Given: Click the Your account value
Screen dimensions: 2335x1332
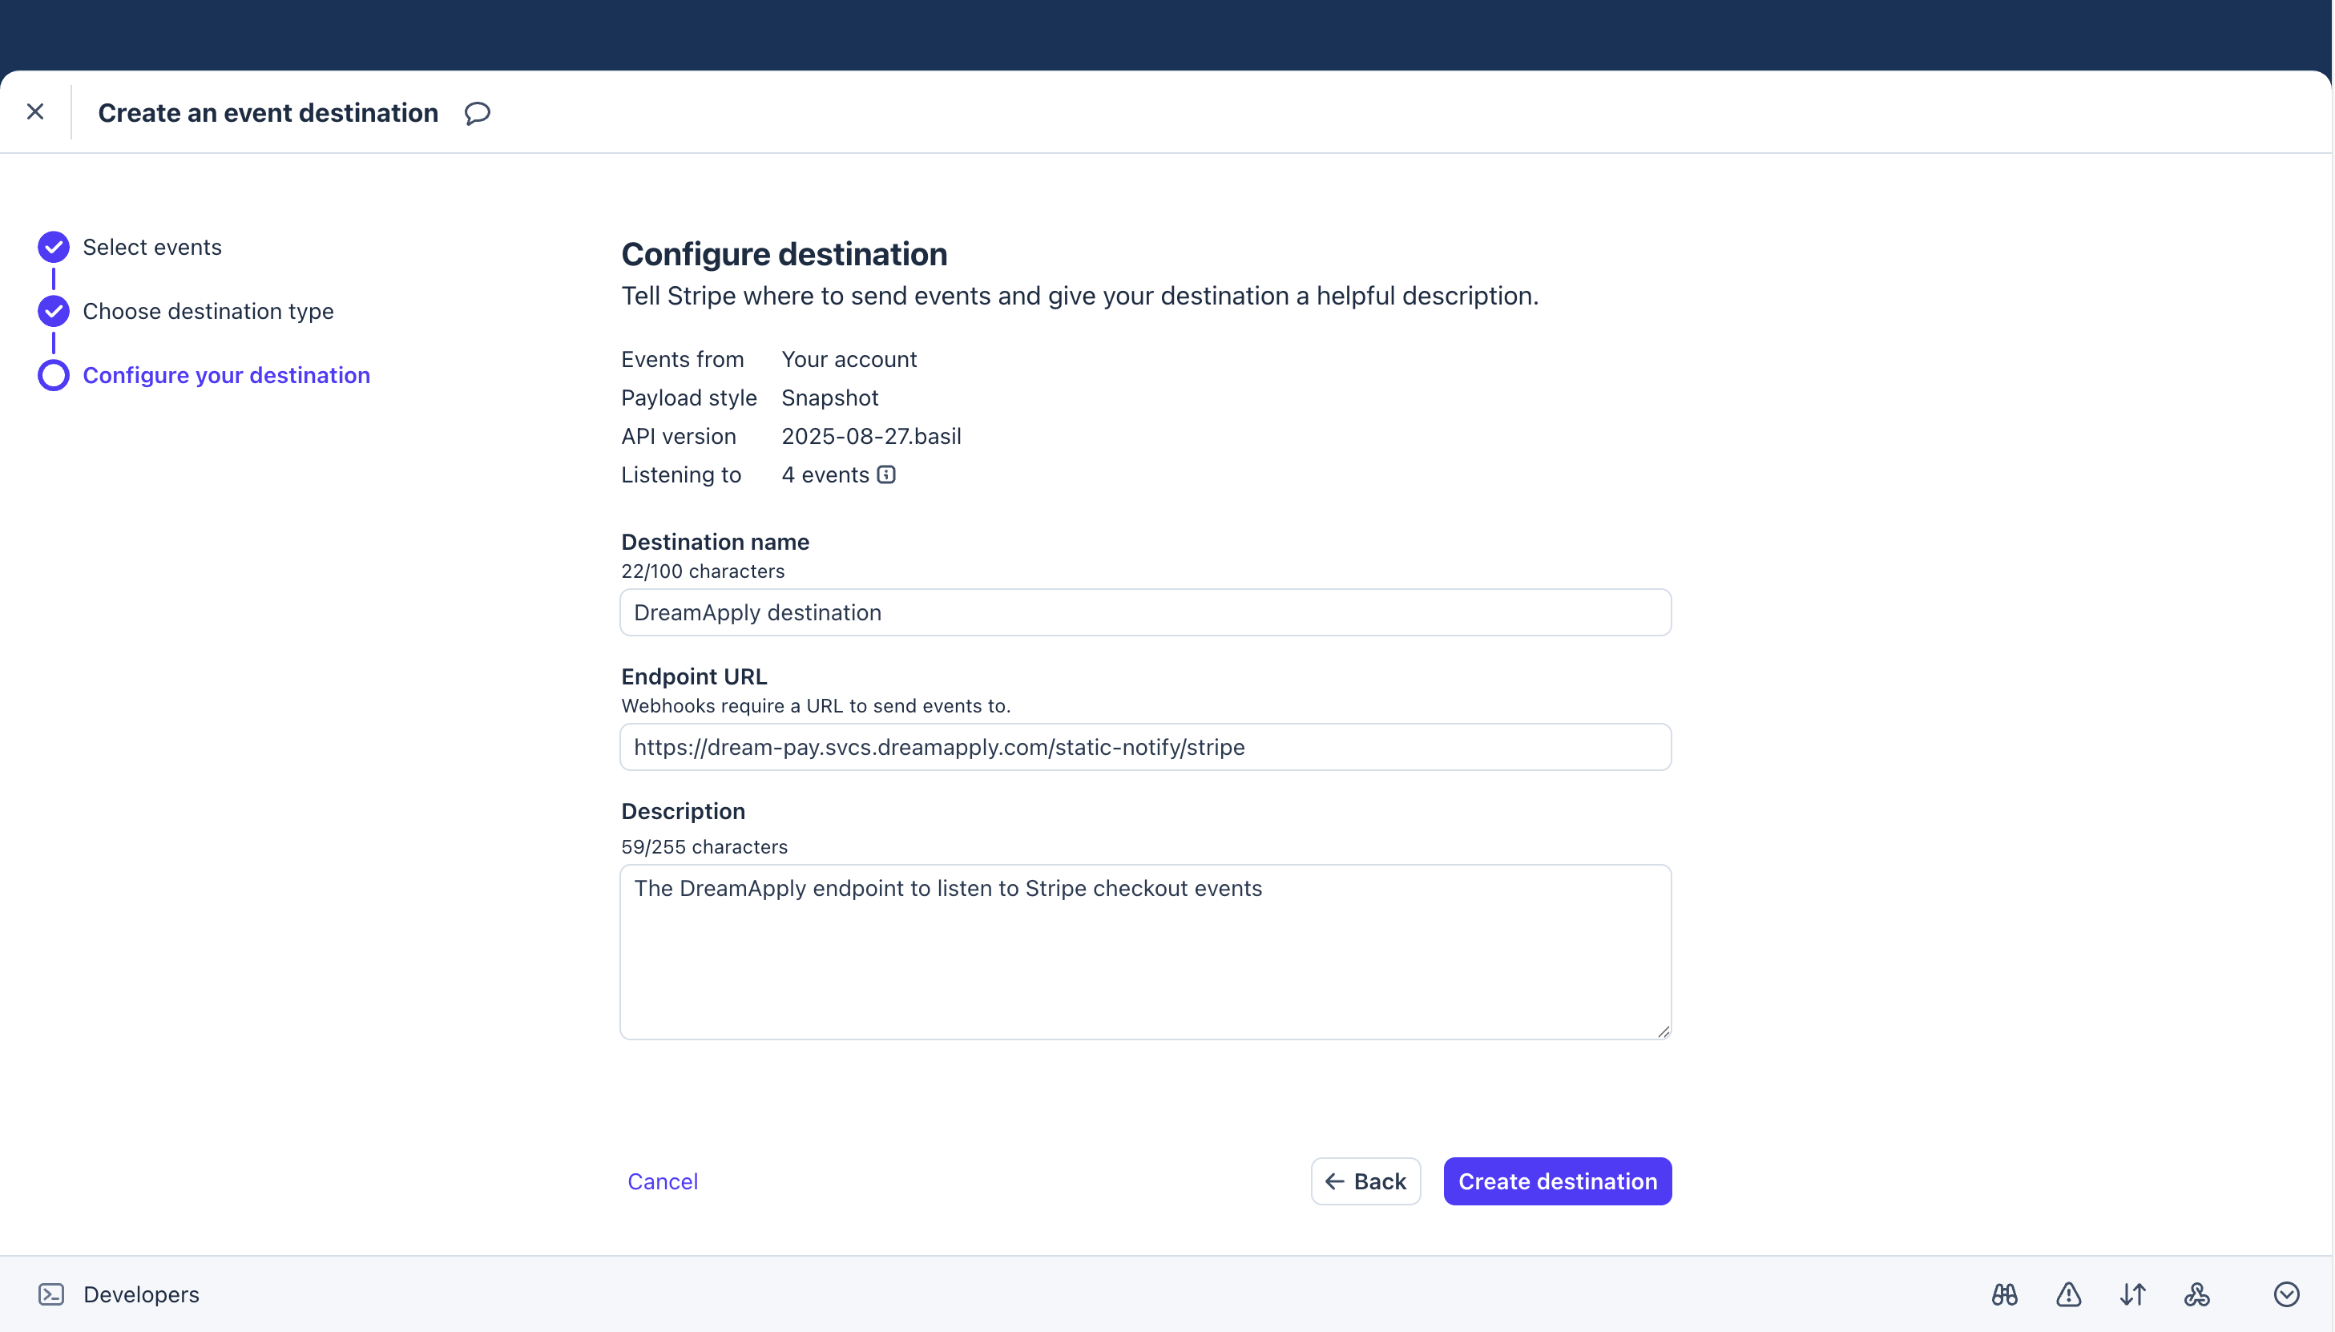Looking at the screenshot, I should pos(849,360).
